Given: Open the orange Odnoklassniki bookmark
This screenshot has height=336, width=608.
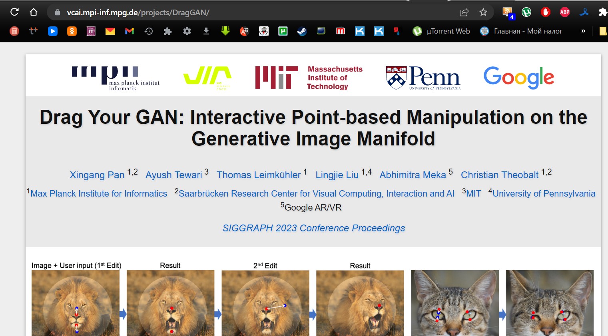Looking at the screenshot, I should pos(72,31).
